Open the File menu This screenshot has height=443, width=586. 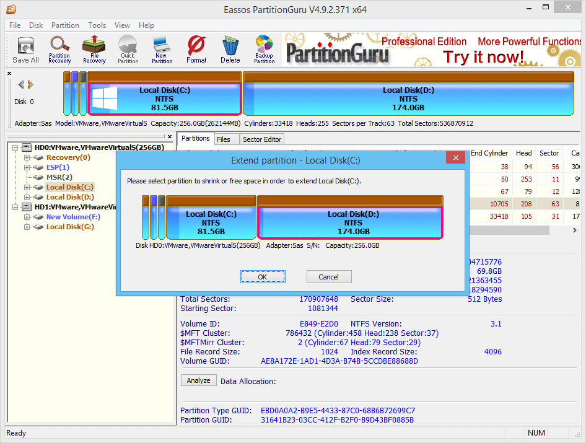15,25
